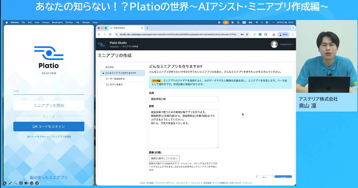The width and height of the screenshot is (358, 188).
Task: Open the Apple menu in the menu bar
Action: (x=7, y=22)
